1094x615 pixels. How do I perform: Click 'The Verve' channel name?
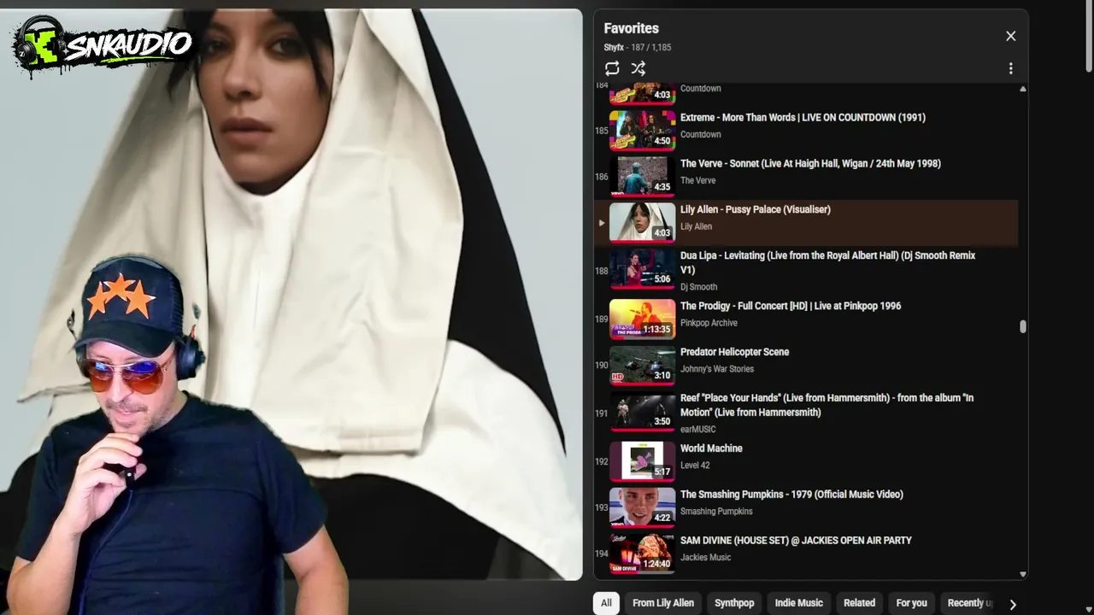pyautogui.click(x=698, y=181)
